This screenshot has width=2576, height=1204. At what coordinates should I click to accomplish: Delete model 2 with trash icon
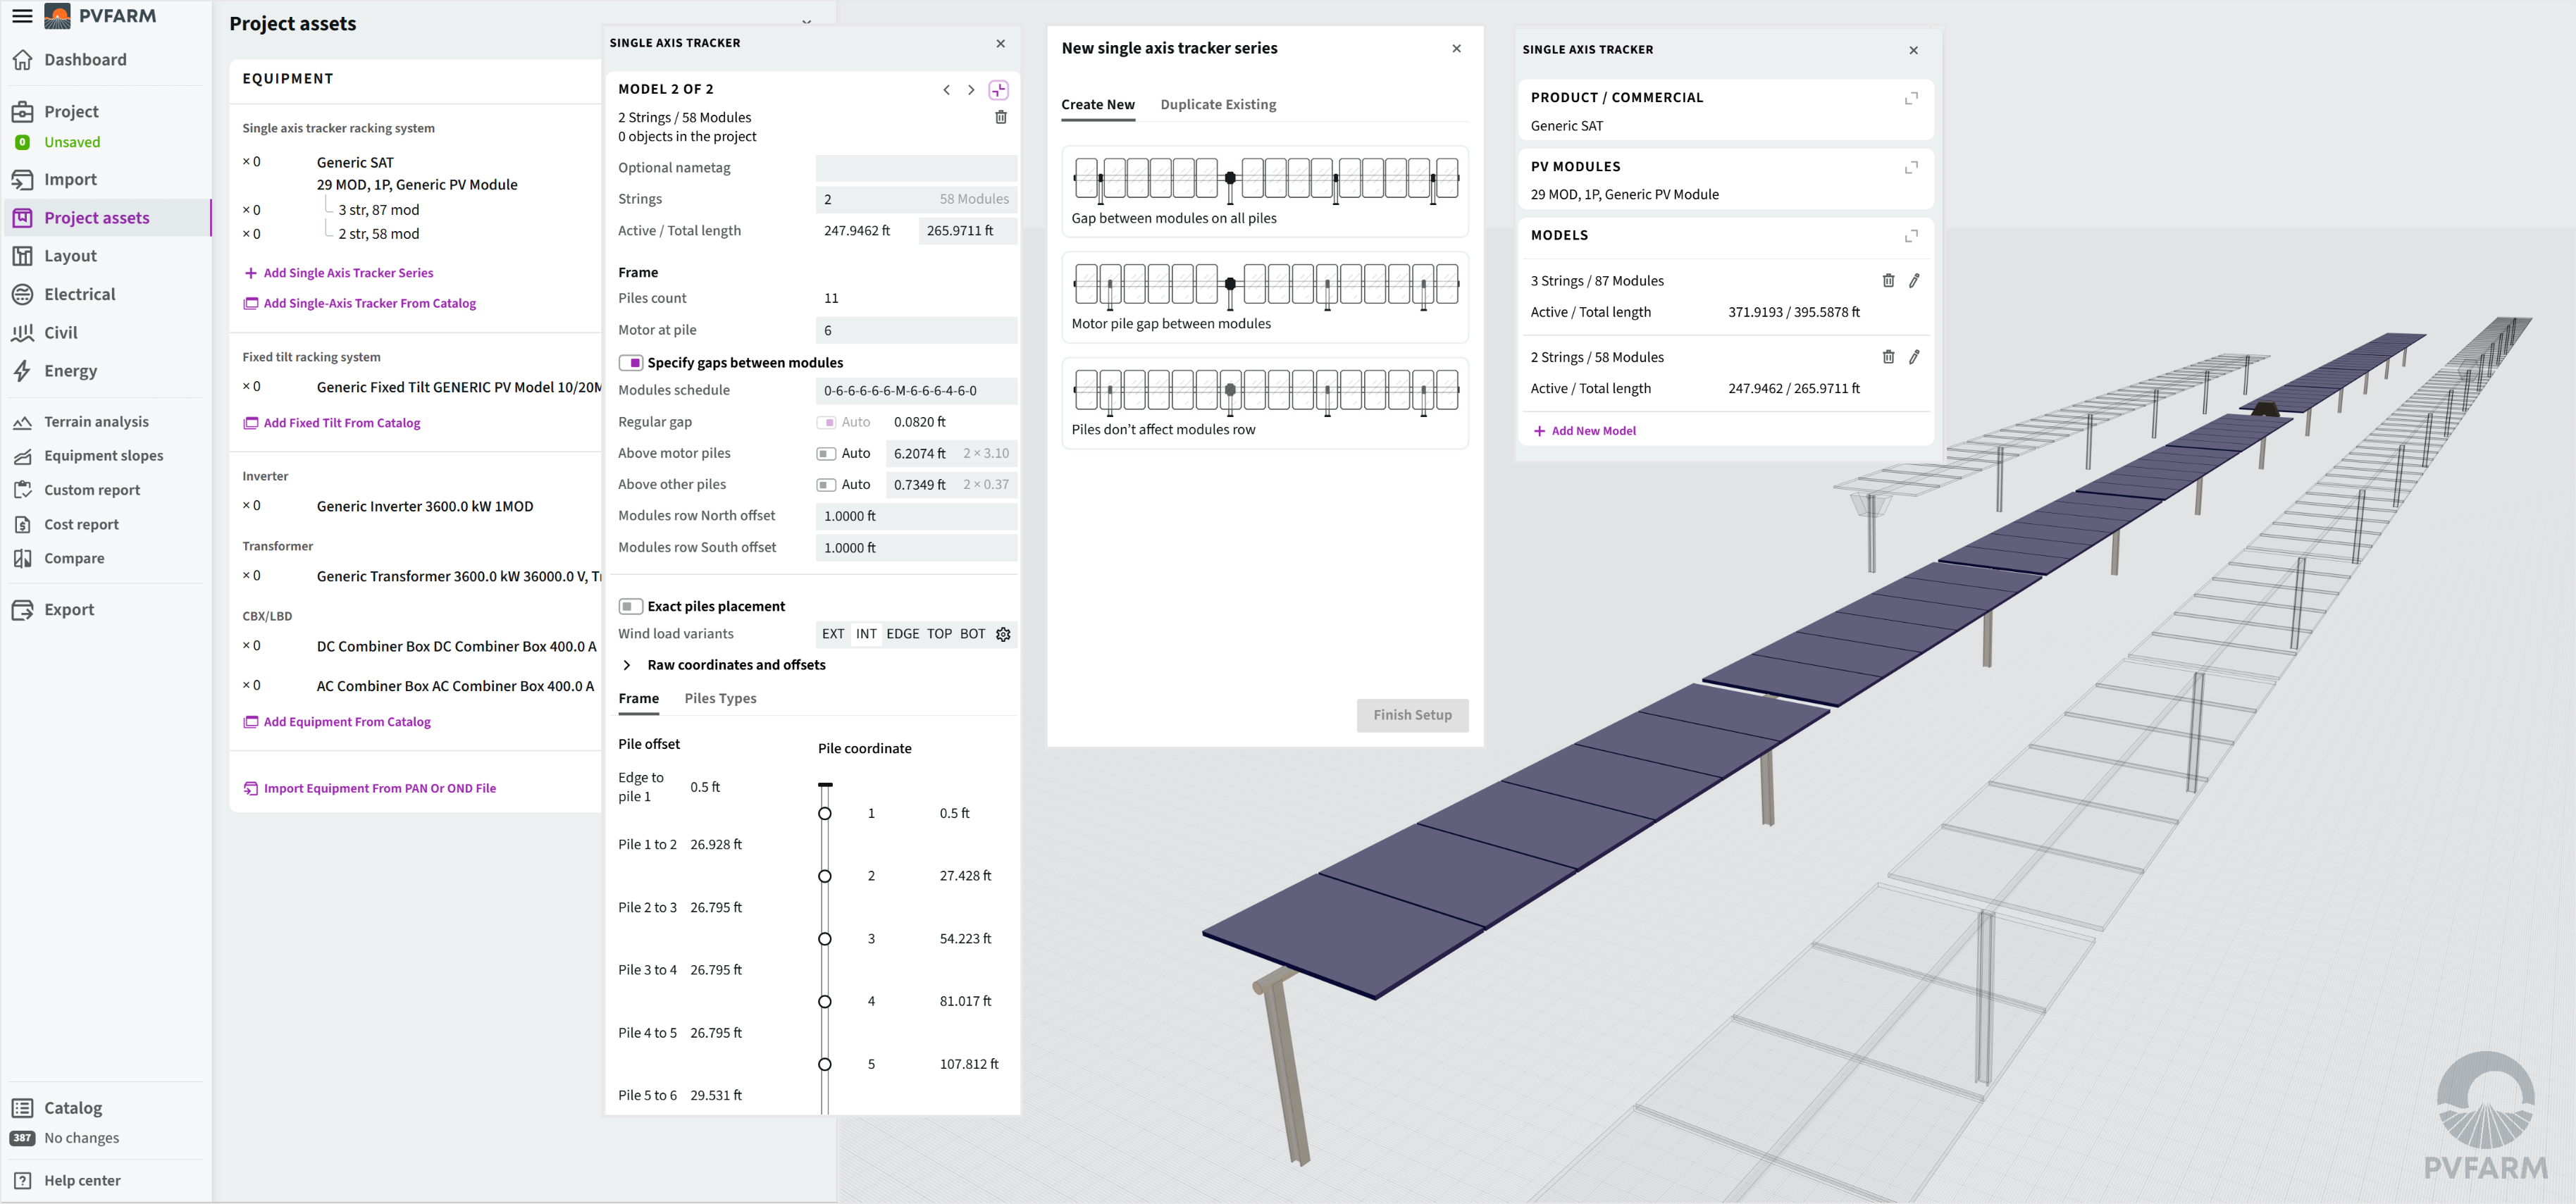(1000, 118)
